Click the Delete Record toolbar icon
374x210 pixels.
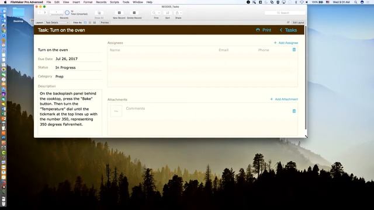[134, 13]
